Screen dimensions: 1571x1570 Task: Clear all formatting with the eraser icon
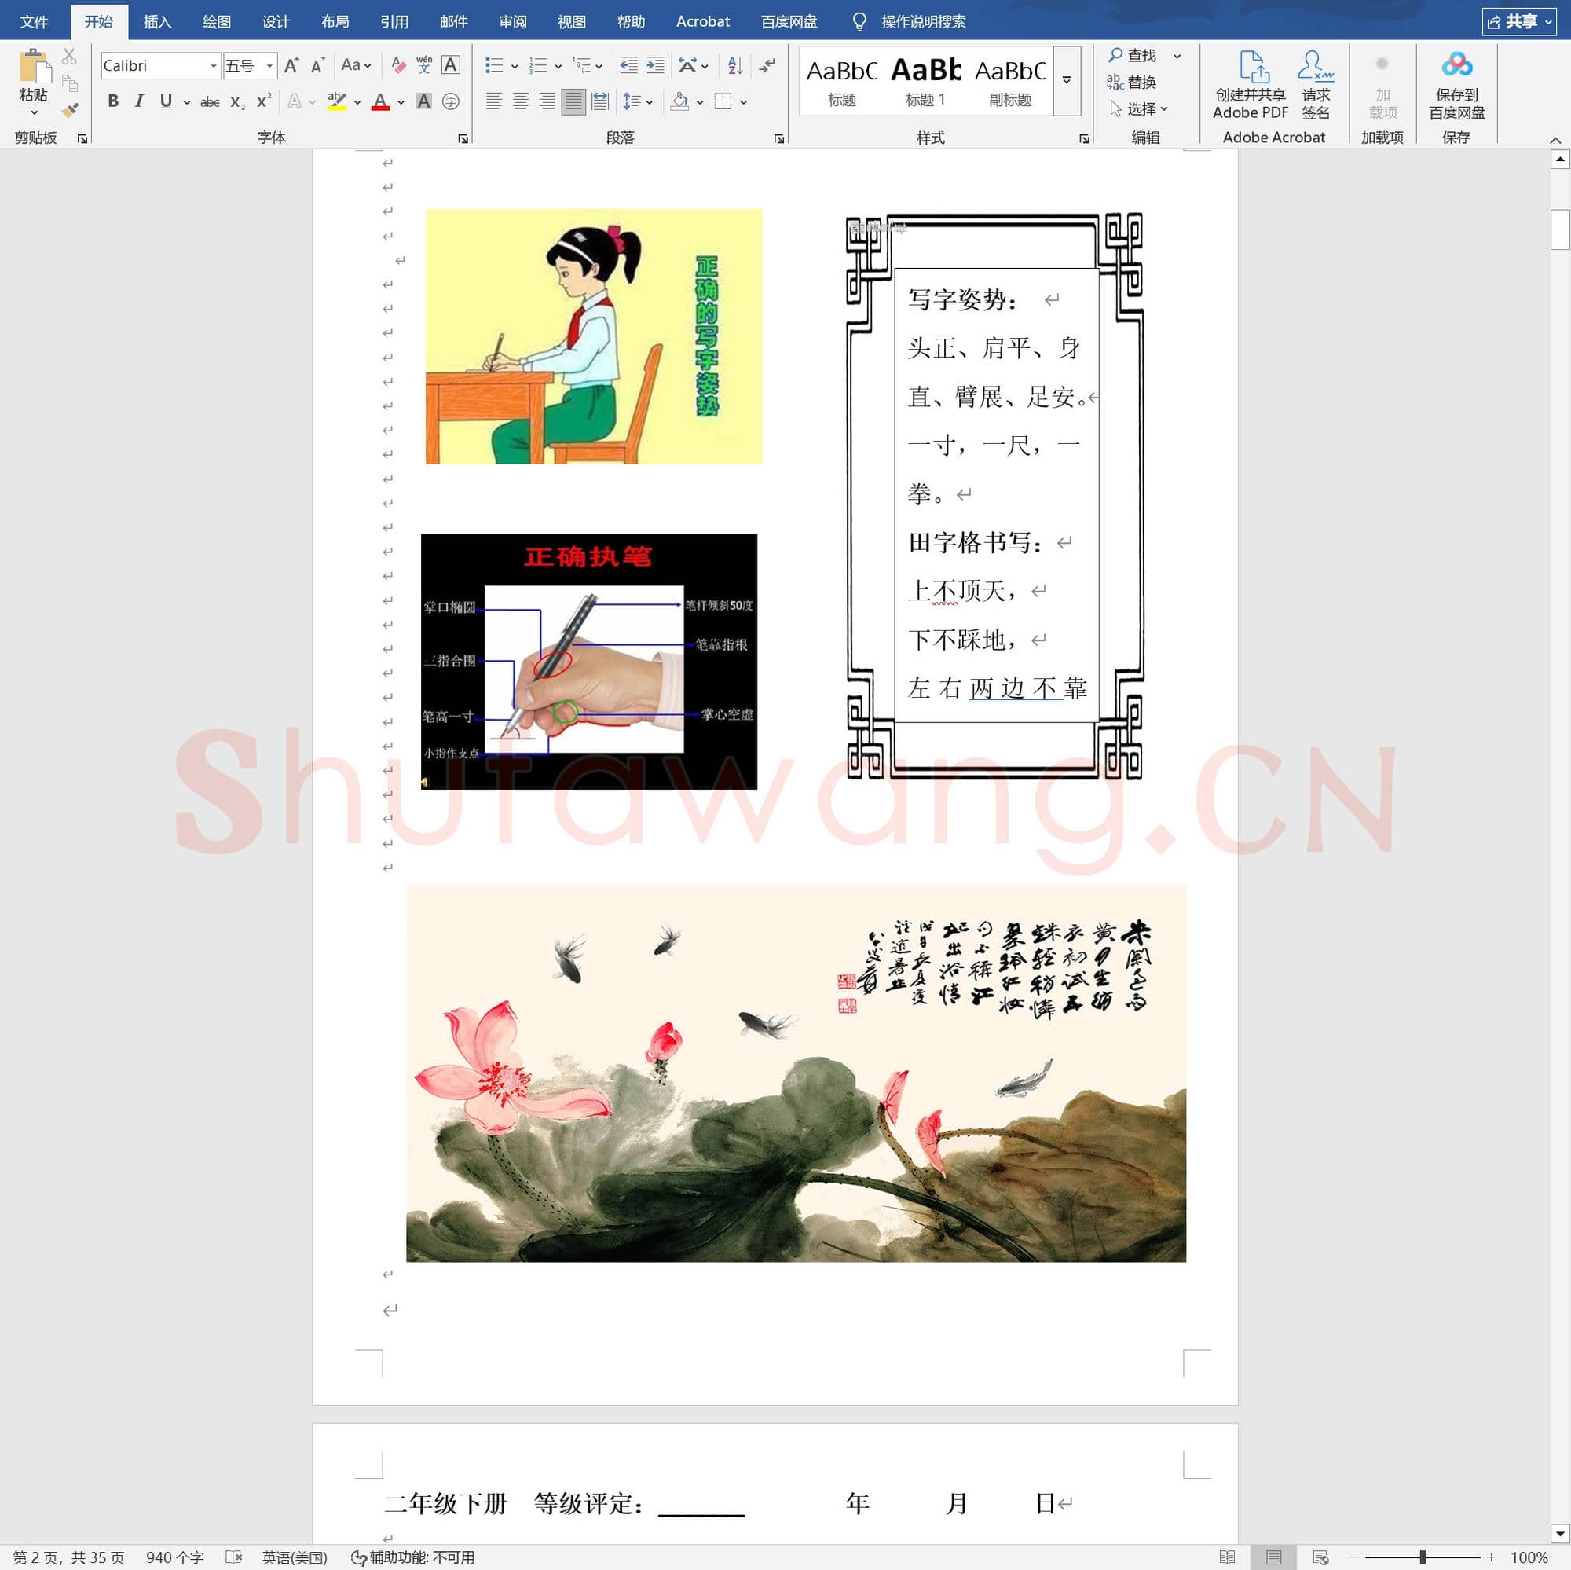click(x=397, y=65)
